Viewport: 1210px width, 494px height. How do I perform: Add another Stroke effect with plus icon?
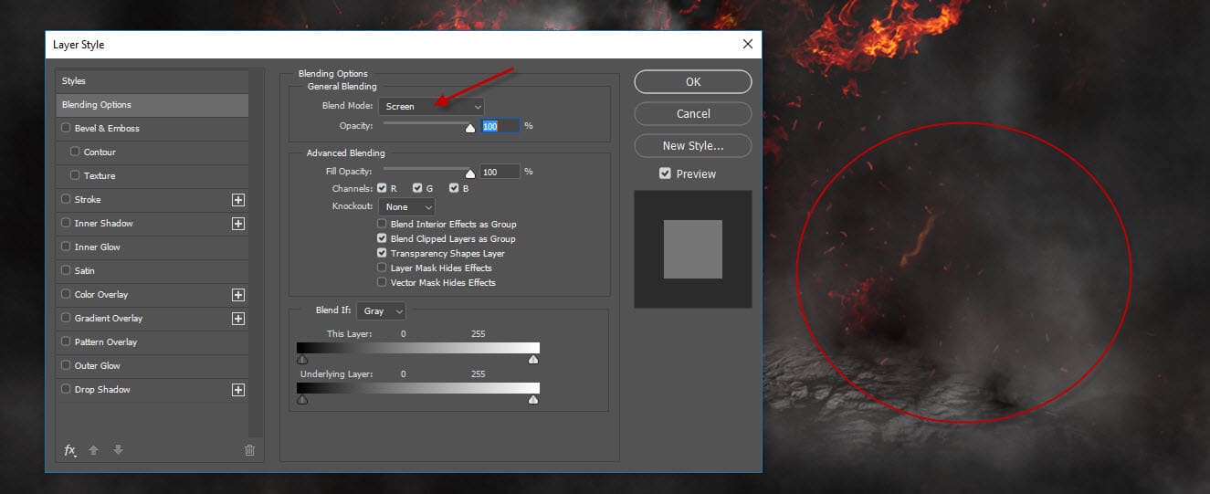[238, 200]
